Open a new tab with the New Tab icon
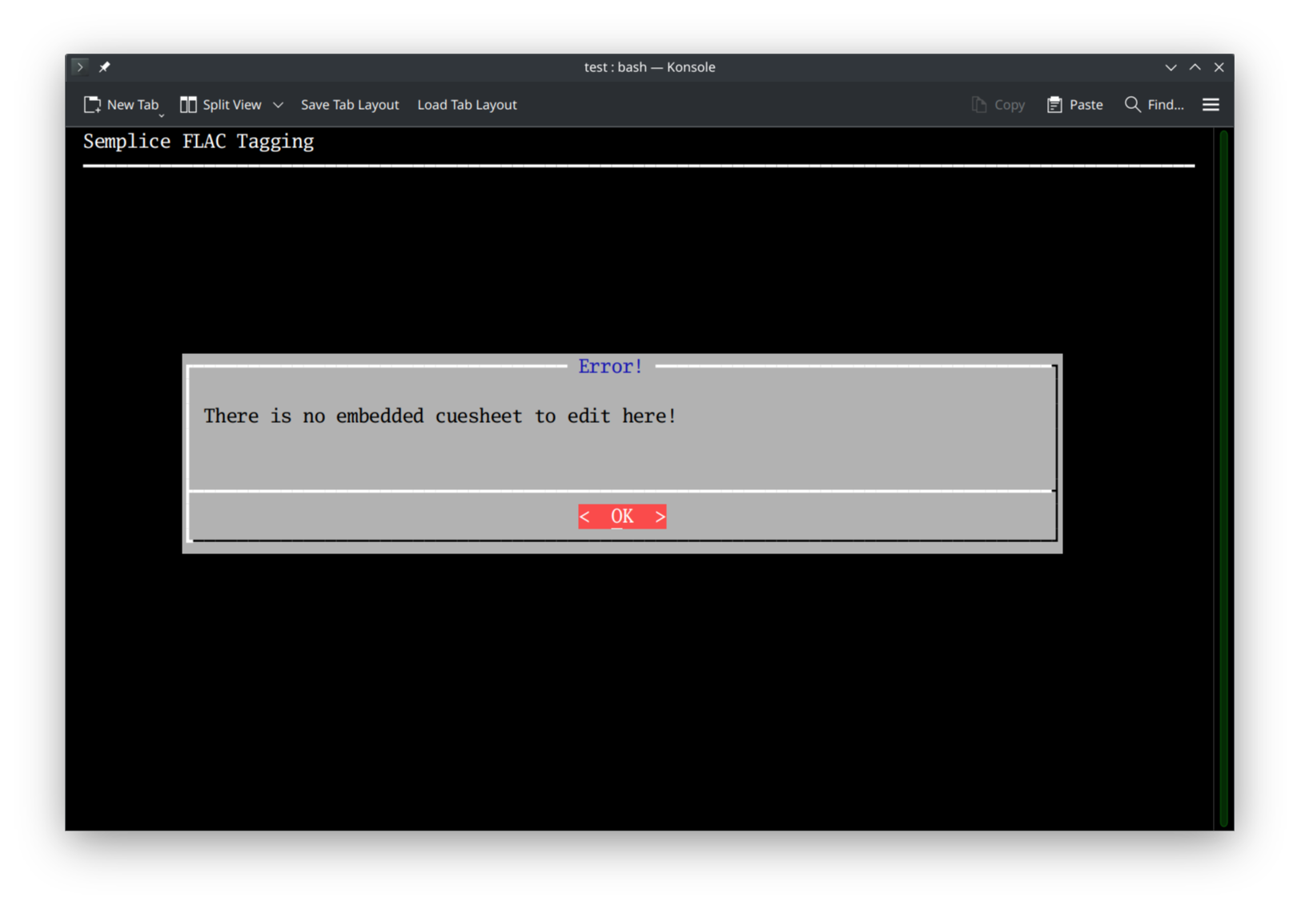The image size is (1301, 909). click(x=91, y=104)
